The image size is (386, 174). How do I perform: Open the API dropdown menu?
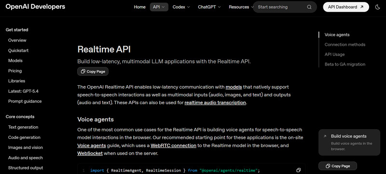click(159, 7)
